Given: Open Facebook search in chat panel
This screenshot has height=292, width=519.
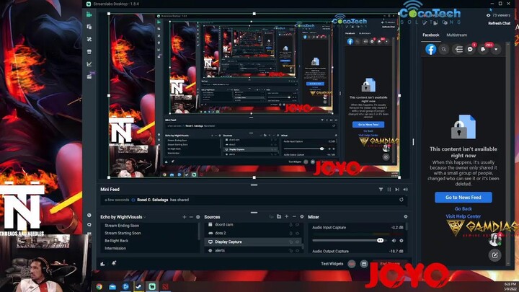Looking at the screenshot, I should pyautogui.click(x=444, y=49).
